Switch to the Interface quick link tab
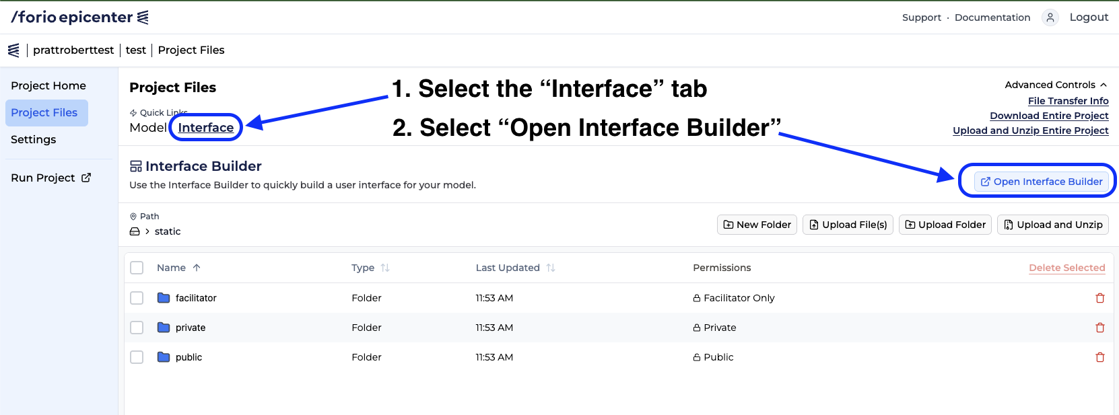The image size is (1119, 415). pos(206,128)
